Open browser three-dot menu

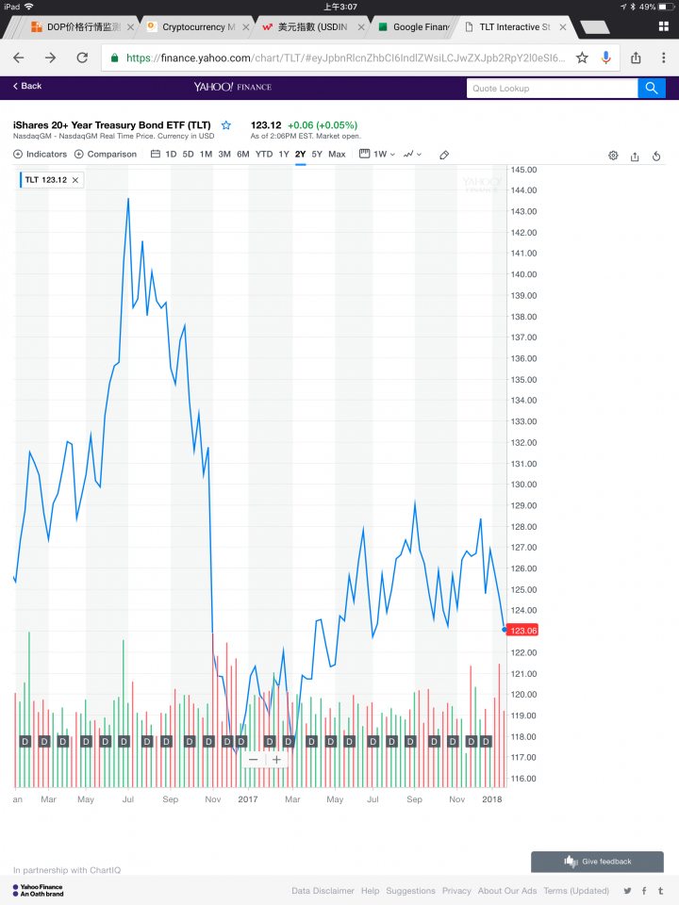coord(663,58)
